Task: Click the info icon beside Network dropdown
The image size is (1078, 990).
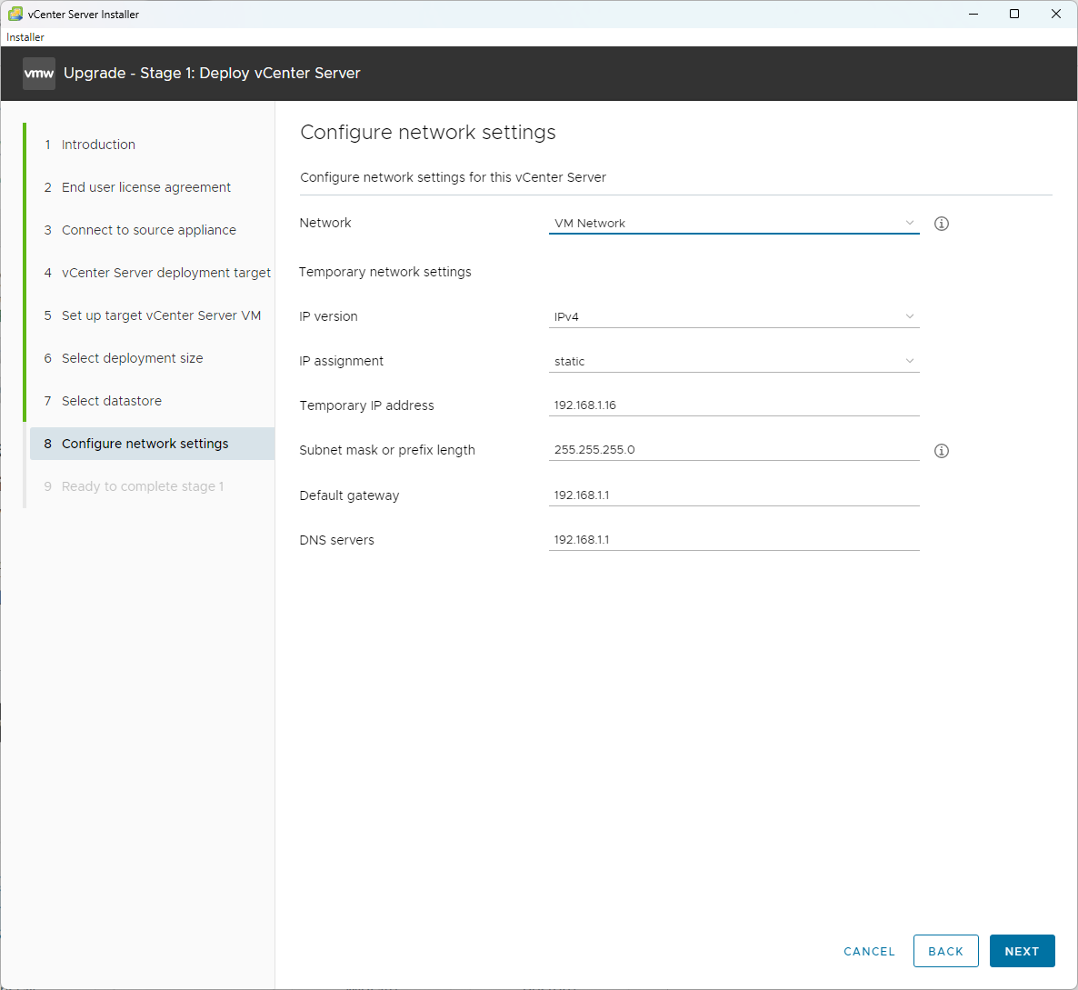Action: tap(941, 223)
